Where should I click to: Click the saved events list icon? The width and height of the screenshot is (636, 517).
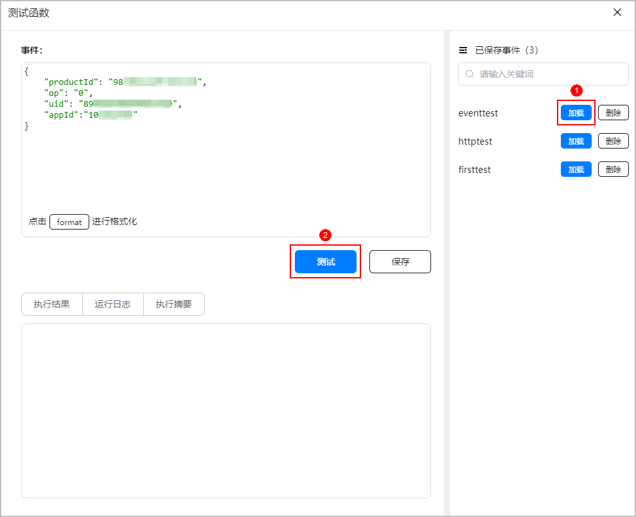click(463, 50)
